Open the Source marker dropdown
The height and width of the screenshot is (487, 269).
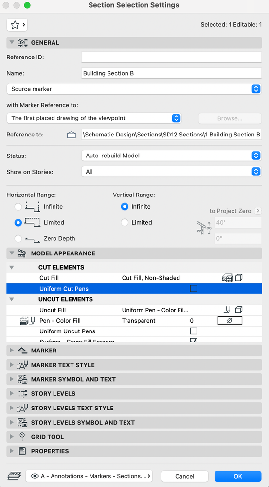(134, 89)
